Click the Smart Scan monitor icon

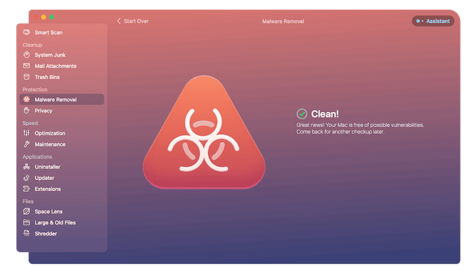tap(26, 32)
